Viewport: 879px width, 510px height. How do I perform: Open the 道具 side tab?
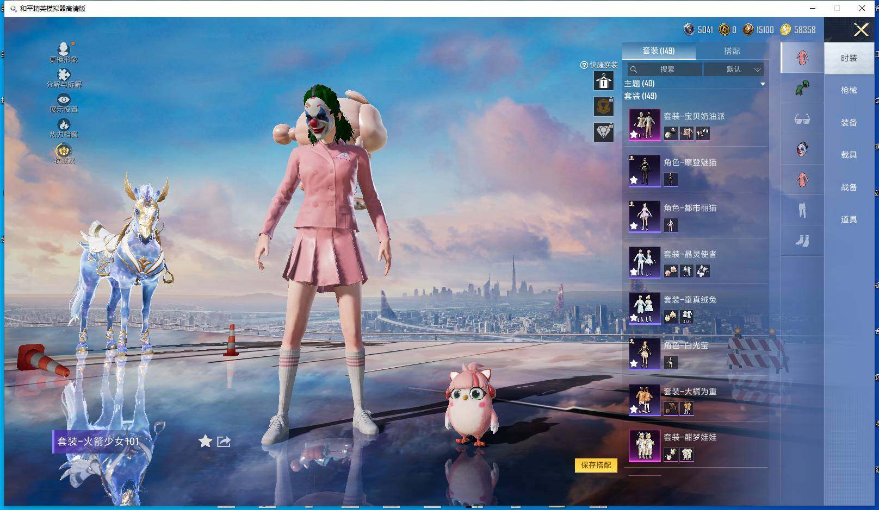(849, 219)
